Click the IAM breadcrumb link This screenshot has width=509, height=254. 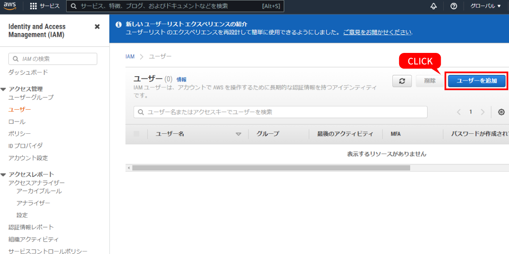[x=130, y=56]
